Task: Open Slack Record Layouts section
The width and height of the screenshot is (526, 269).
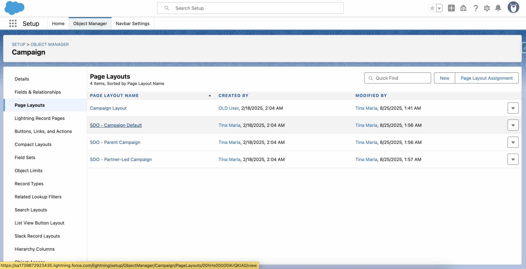Action: (37, 236)
